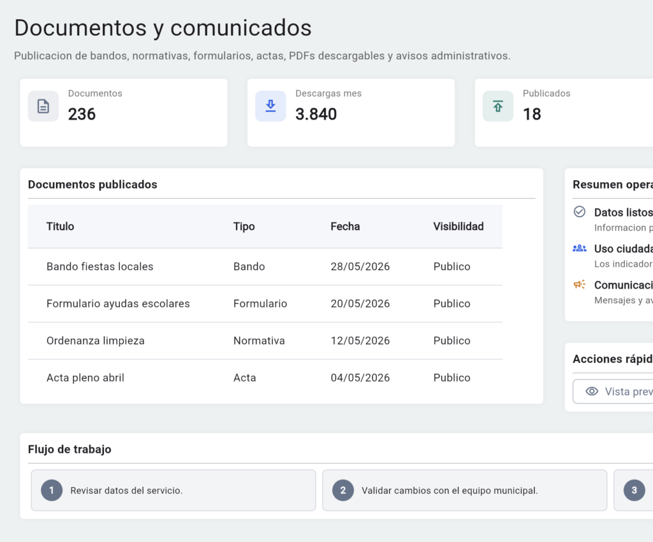Select the Bando fiestas locales row title
Screen dimensions: 653x542
click(100, 266)
